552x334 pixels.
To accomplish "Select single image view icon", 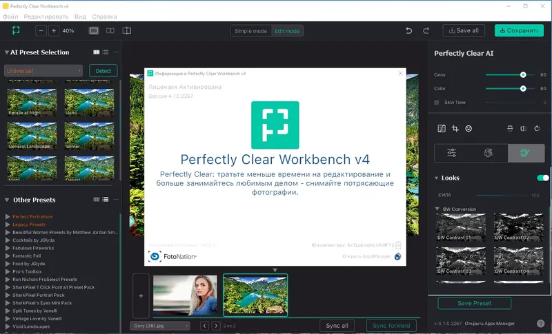I will 94,30.
